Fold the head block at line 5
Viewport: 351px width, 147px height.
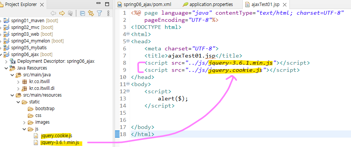[128, 41]
